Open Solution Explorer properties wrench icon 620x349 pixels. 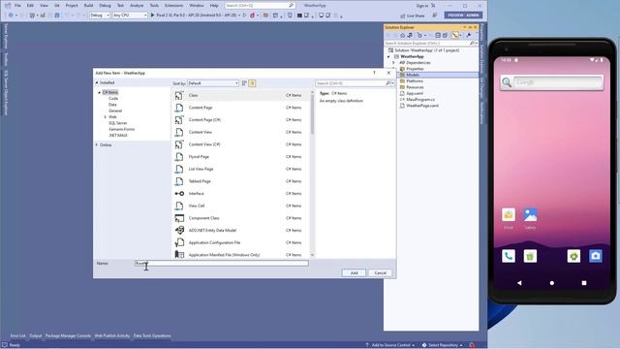tap(469, 35)
